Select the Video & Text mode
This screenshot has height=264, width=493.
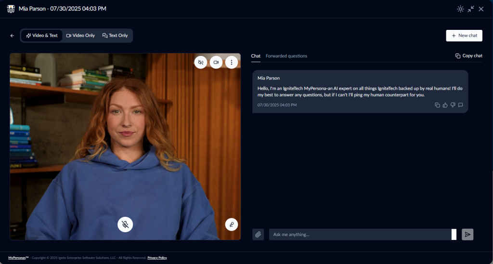pos(42,36)
